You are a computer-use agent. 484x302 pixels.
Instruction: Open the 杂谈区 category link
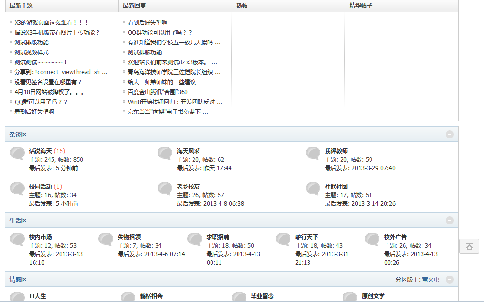pyautogui.click(x=18, y=135)
